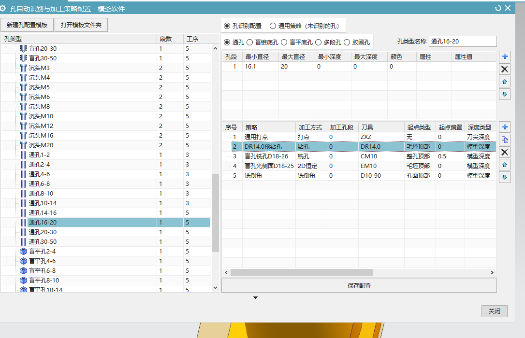
Task: Click the 保存配置 button
Action: click(359, 286)
